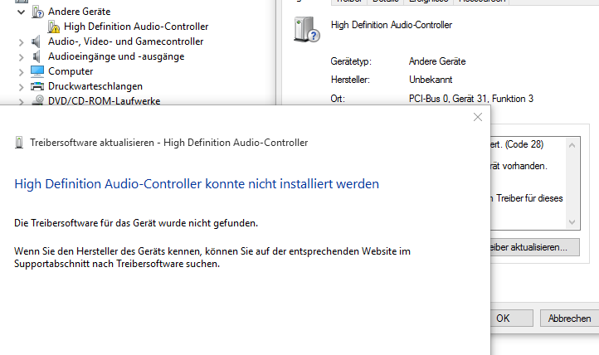
Task: Click the Audio-, Video- und Gamecontroller speaker icon
Action: [37, 41]
